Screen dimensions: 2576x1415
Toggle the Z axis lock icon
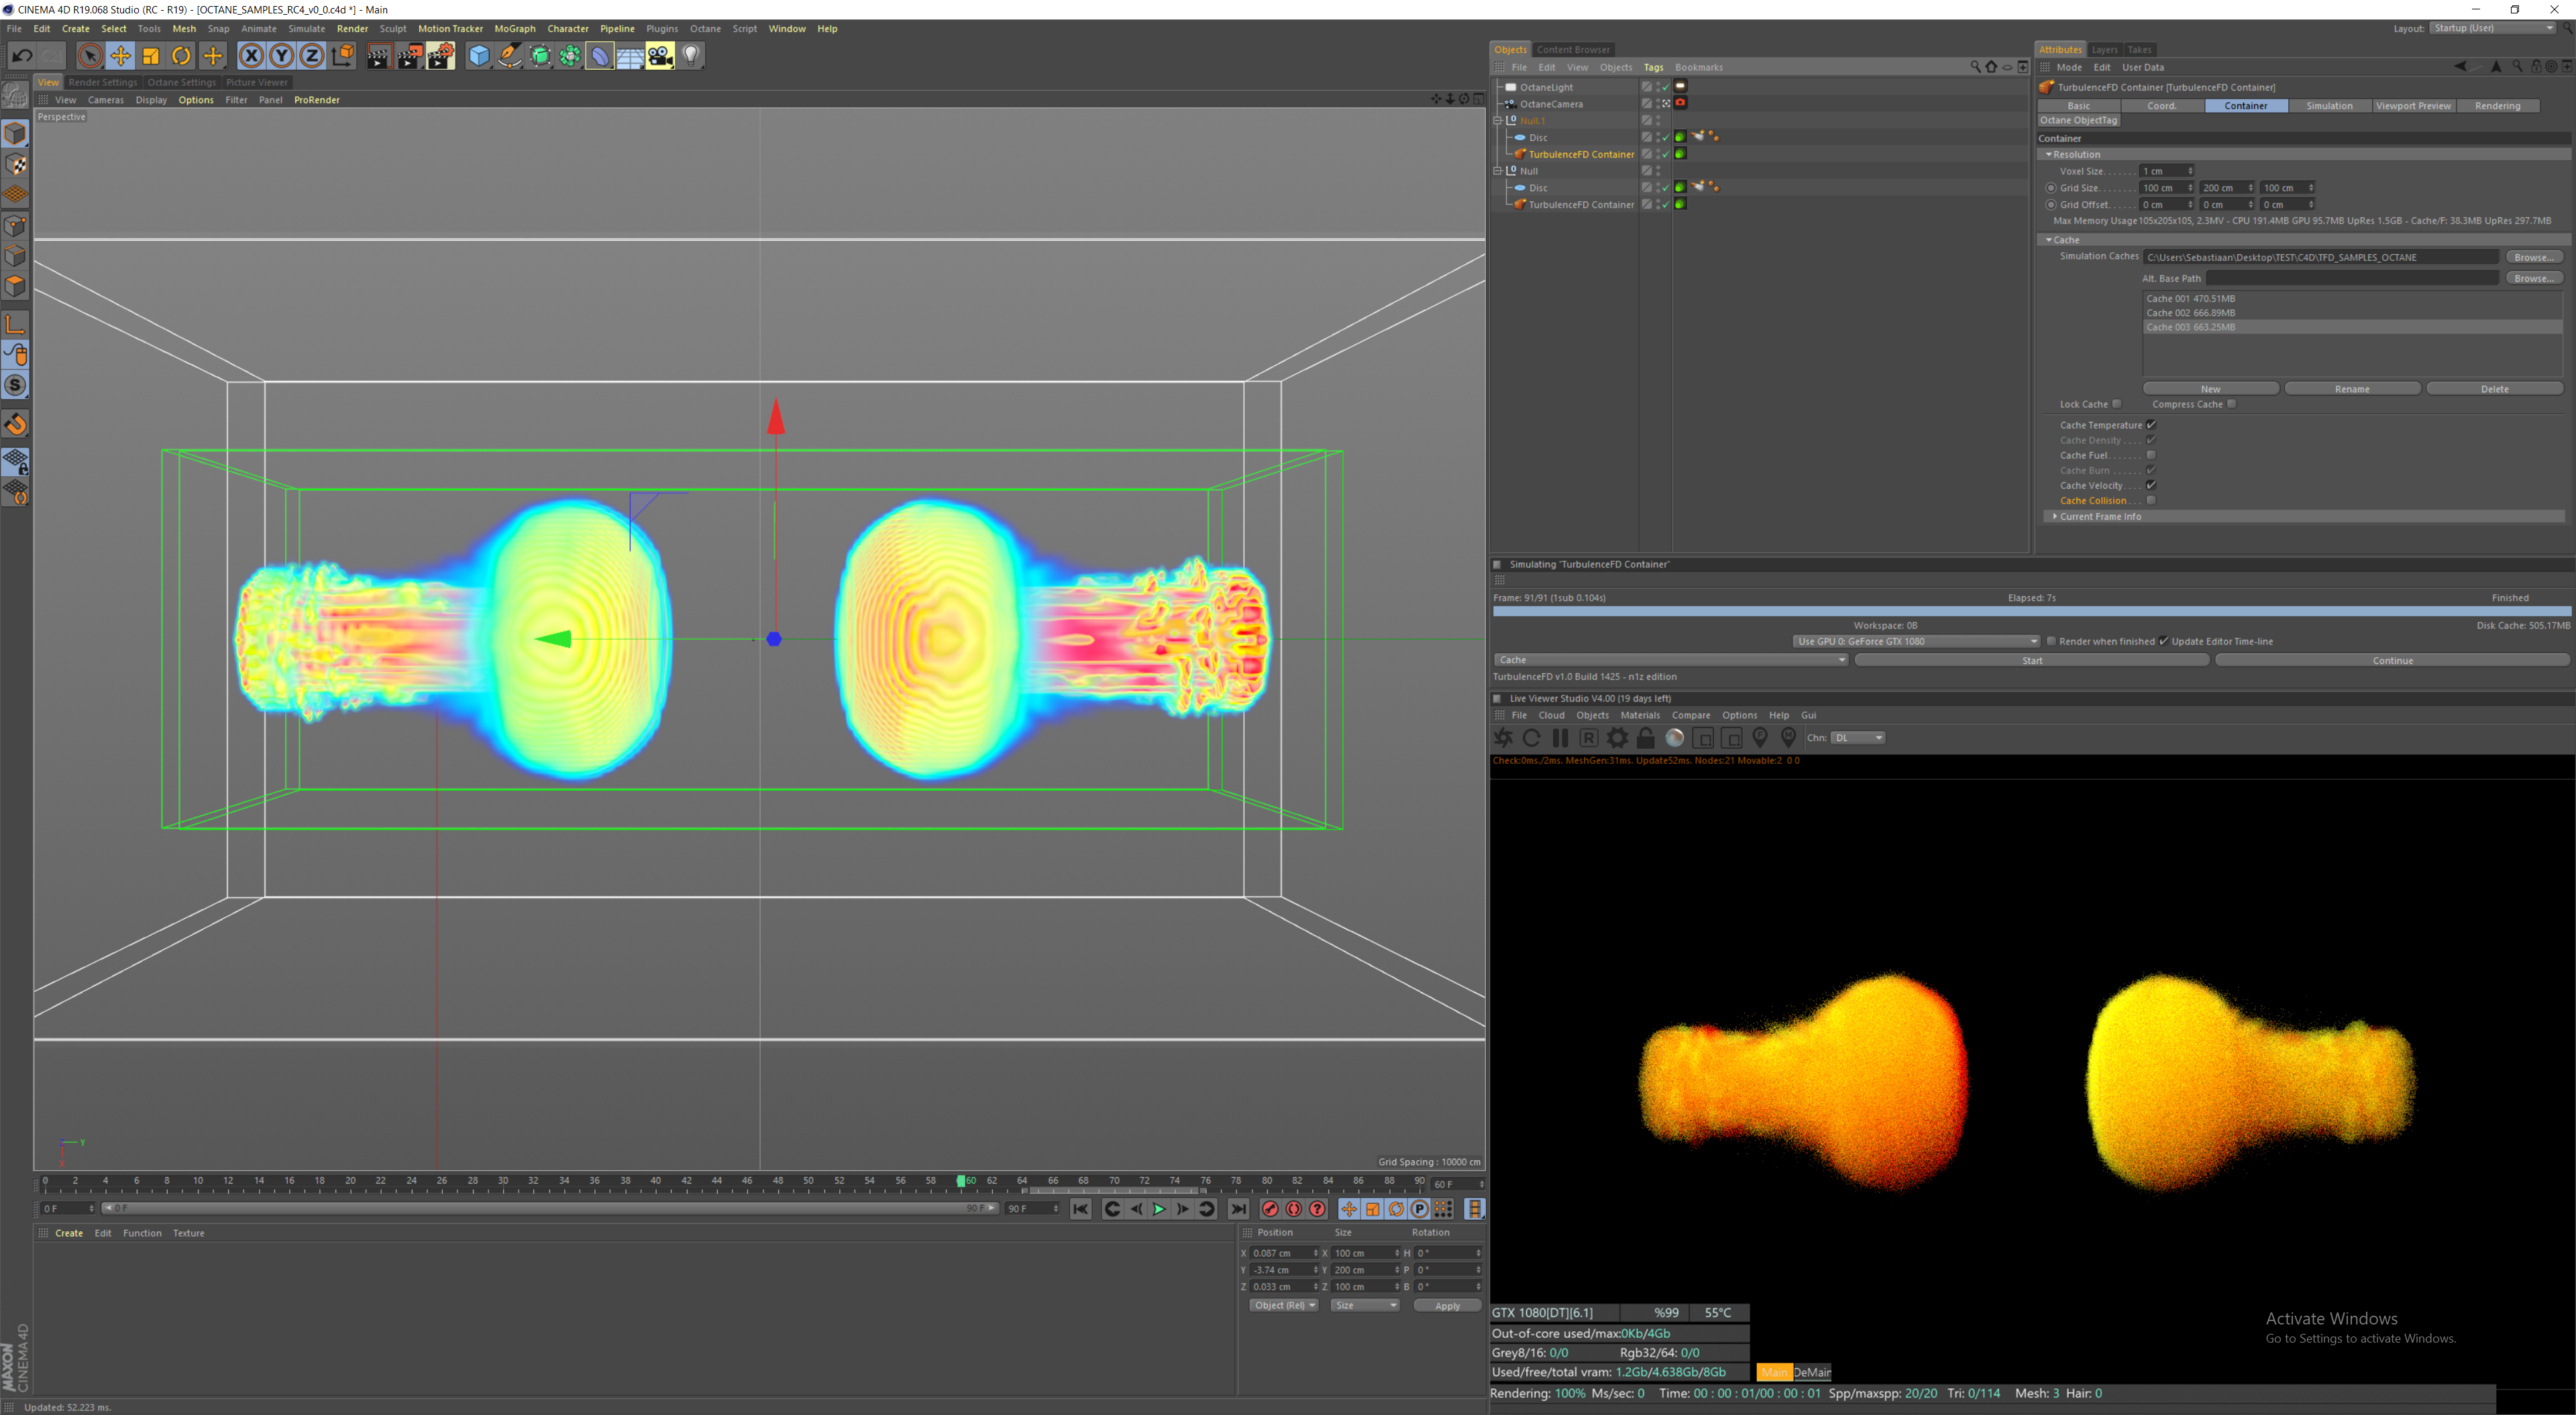click(312, 56)
